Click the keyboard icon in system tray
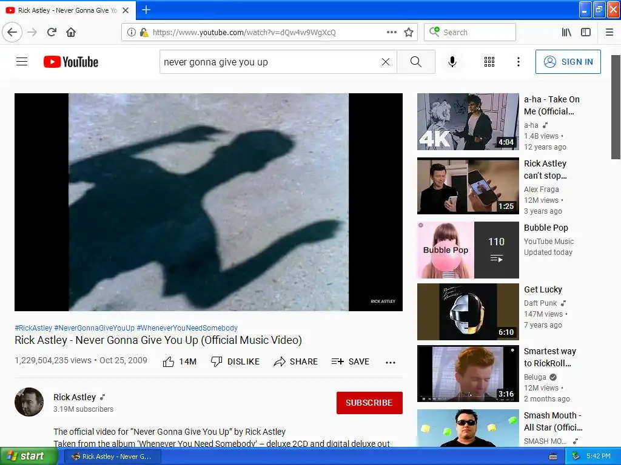 tap(553, 457)
